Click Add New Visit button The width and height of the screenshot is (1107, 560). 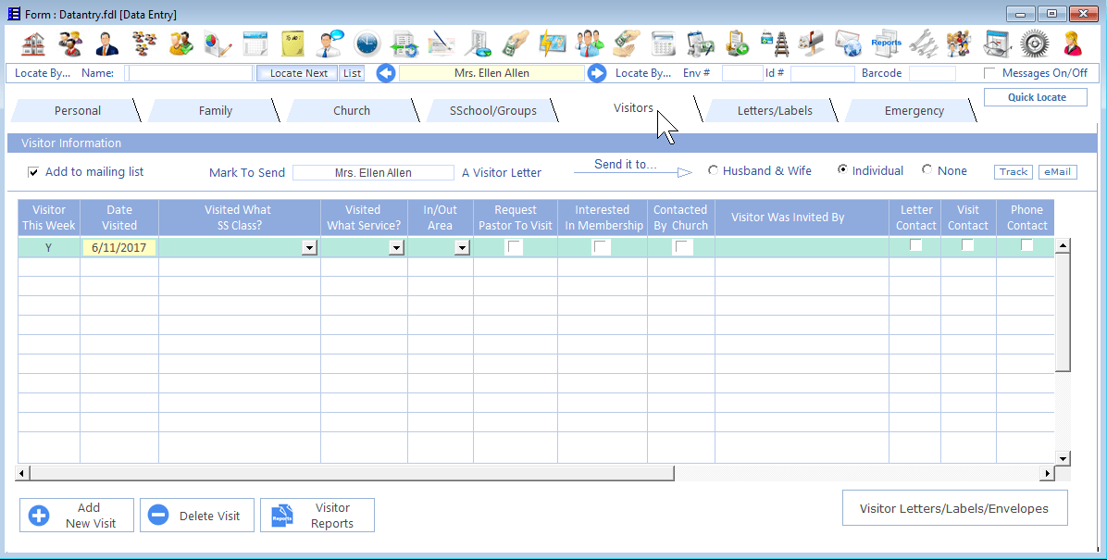(x=76, y=516)
